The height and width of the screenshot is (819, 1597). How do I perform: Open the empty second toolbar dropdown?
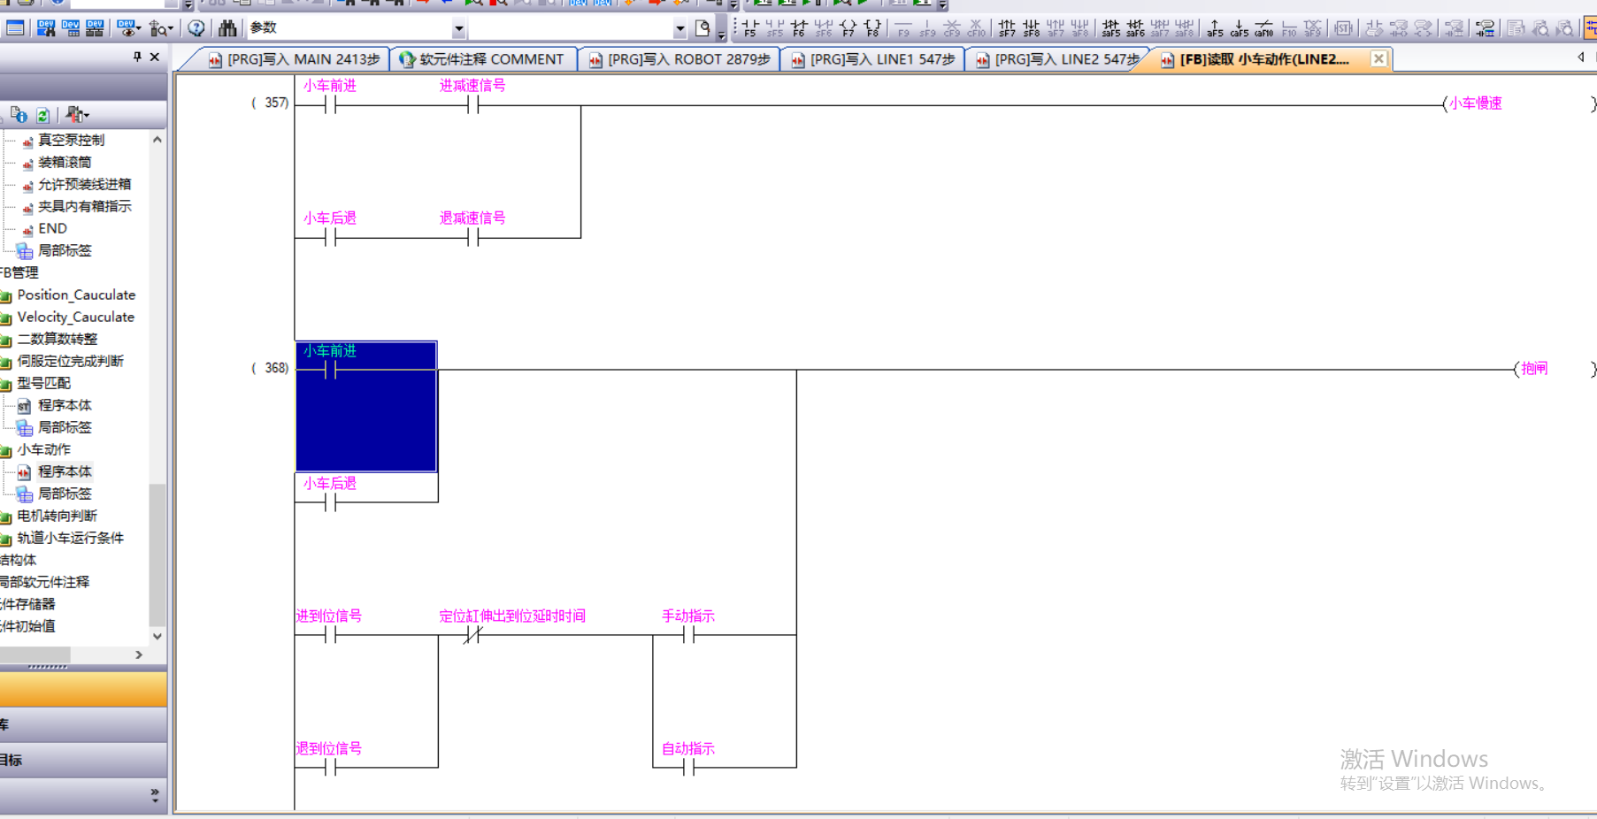click(679, 29)
